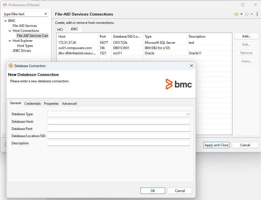The height and width of the screenshot is (200, 261).
Task: Cancel the Database Connection dialog
Action: 180,191
